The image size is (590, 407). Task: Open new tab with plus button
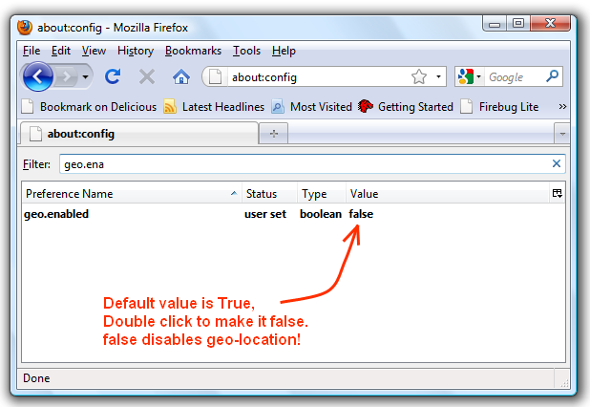point(274,134)
